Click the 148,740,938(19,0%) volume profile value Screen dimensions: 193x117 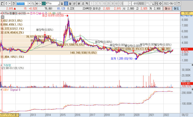point(83,53)
